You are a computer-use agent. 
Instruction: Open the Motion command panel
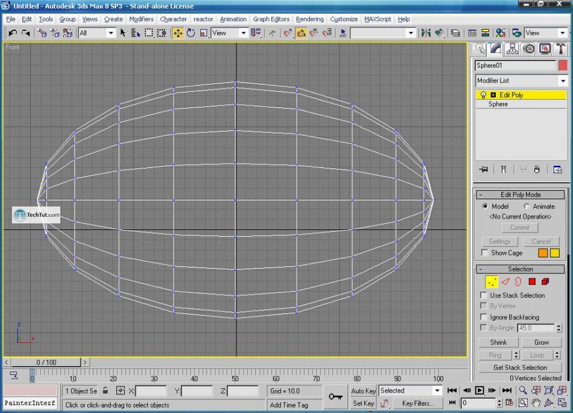point(528,49)
